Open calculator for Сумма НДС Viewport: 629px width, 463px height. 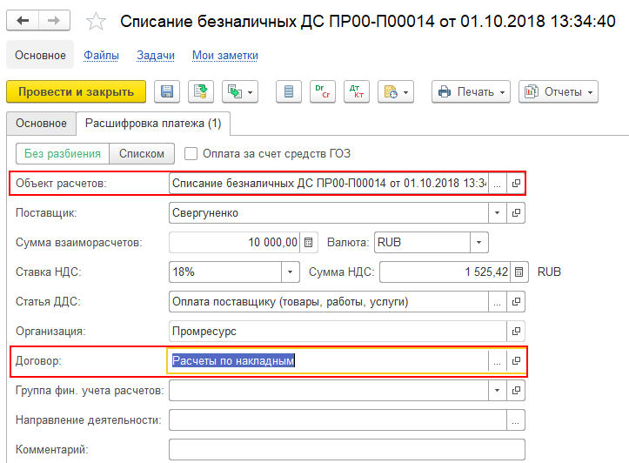coord(519,272)
